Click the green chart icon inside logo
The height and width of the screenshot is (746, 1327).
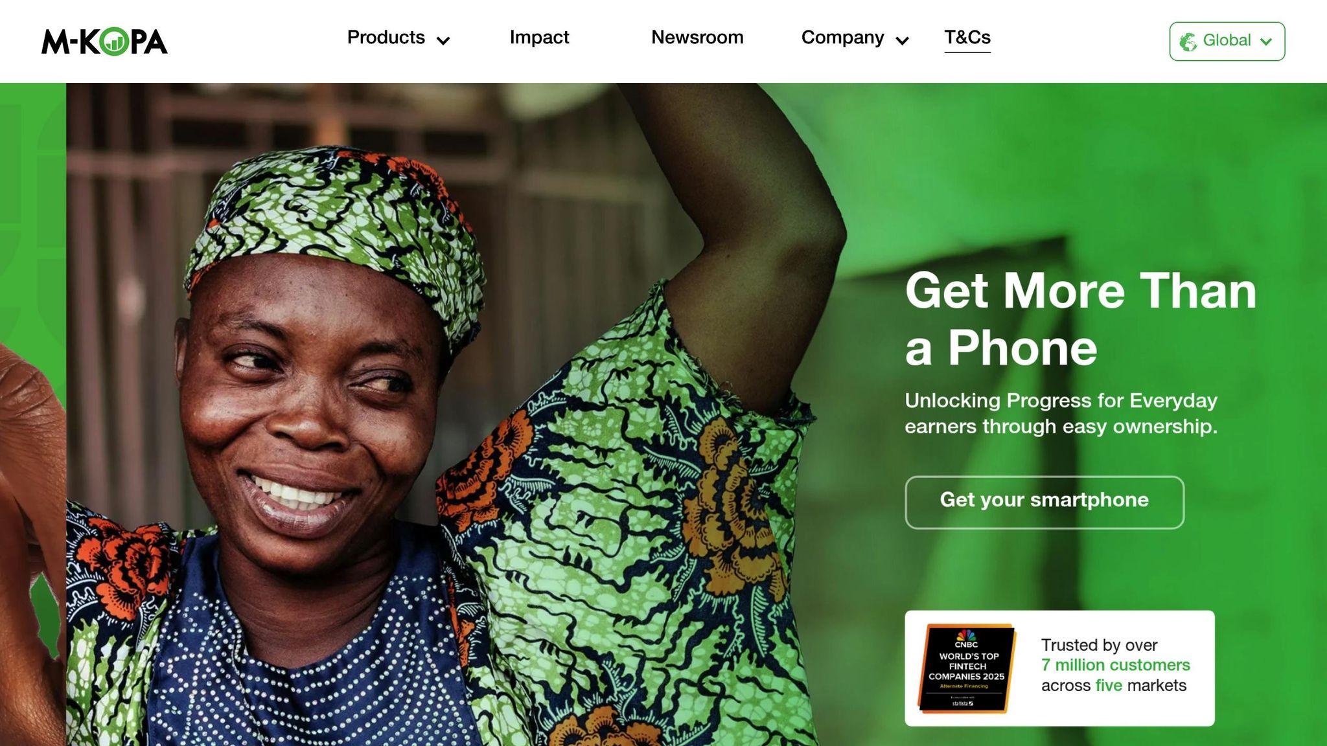point(115,41)
